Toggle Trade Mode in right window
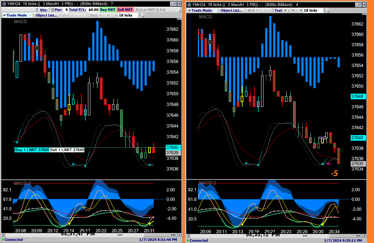 (200, 10)
